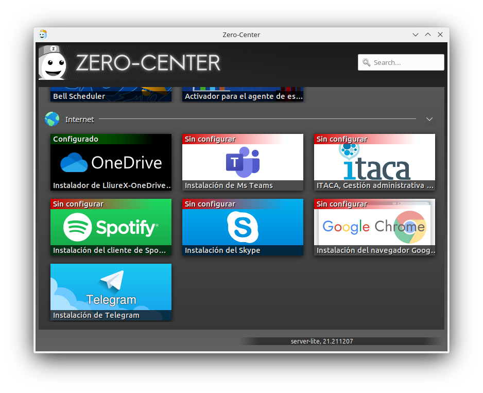
Task: Open the ITACA administrative management tile
Action: click(374, 162)
